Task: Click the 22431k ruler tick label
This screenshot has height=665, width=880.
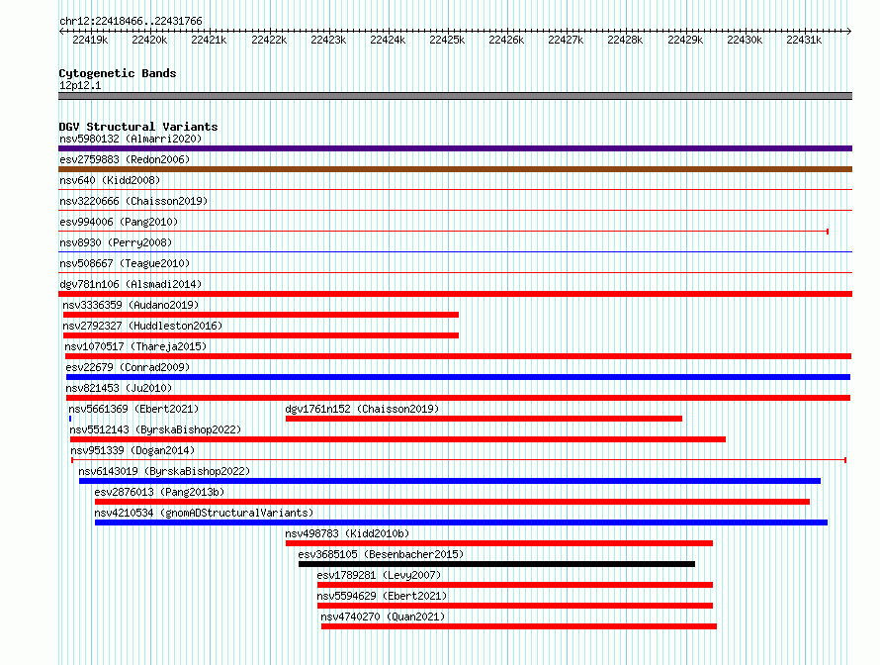Action: (804, 40)
